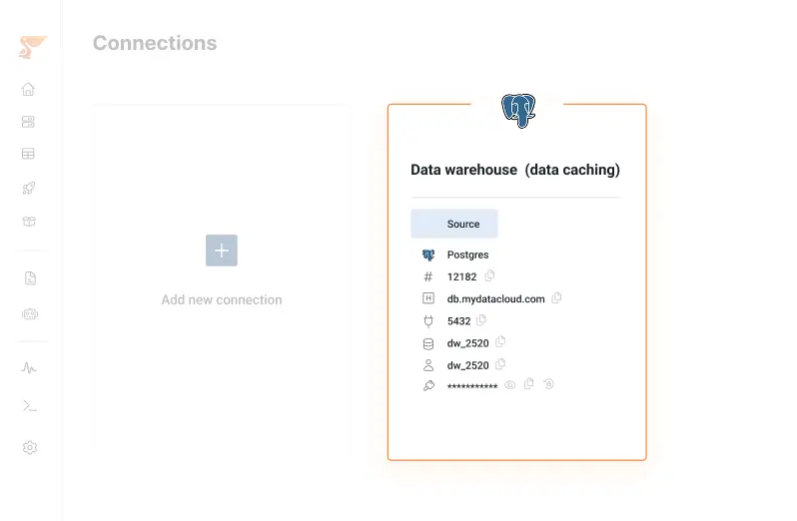797x521 pixels.
Task: Reset the password with refresh lock icon
Action: 548,384
